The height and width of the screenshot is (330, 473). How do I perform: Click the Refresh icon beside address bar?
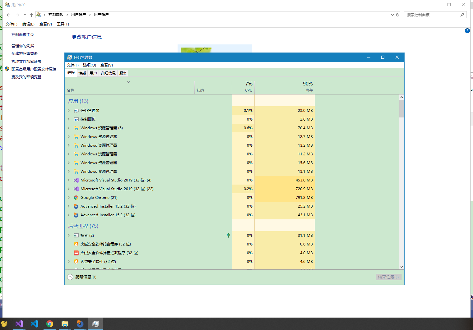pos(397,15)
